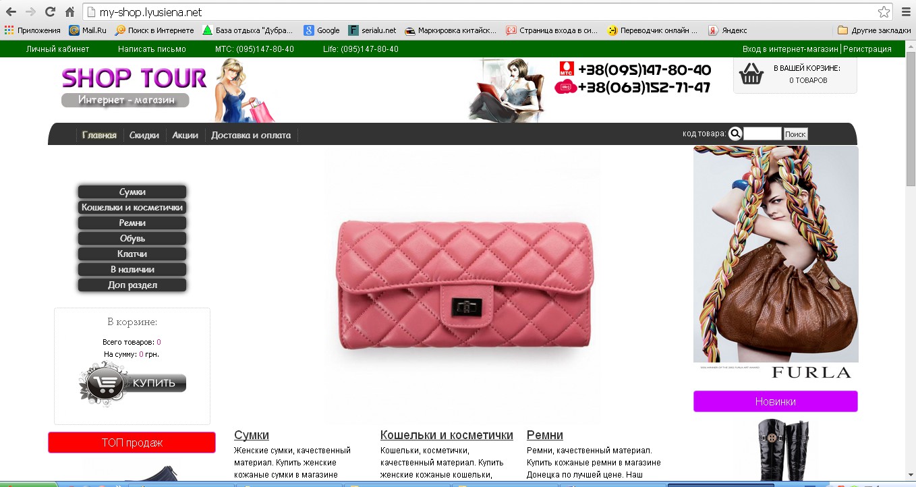Click the 0 ТОВАРОВ text in the header cart

click(808, 80)
